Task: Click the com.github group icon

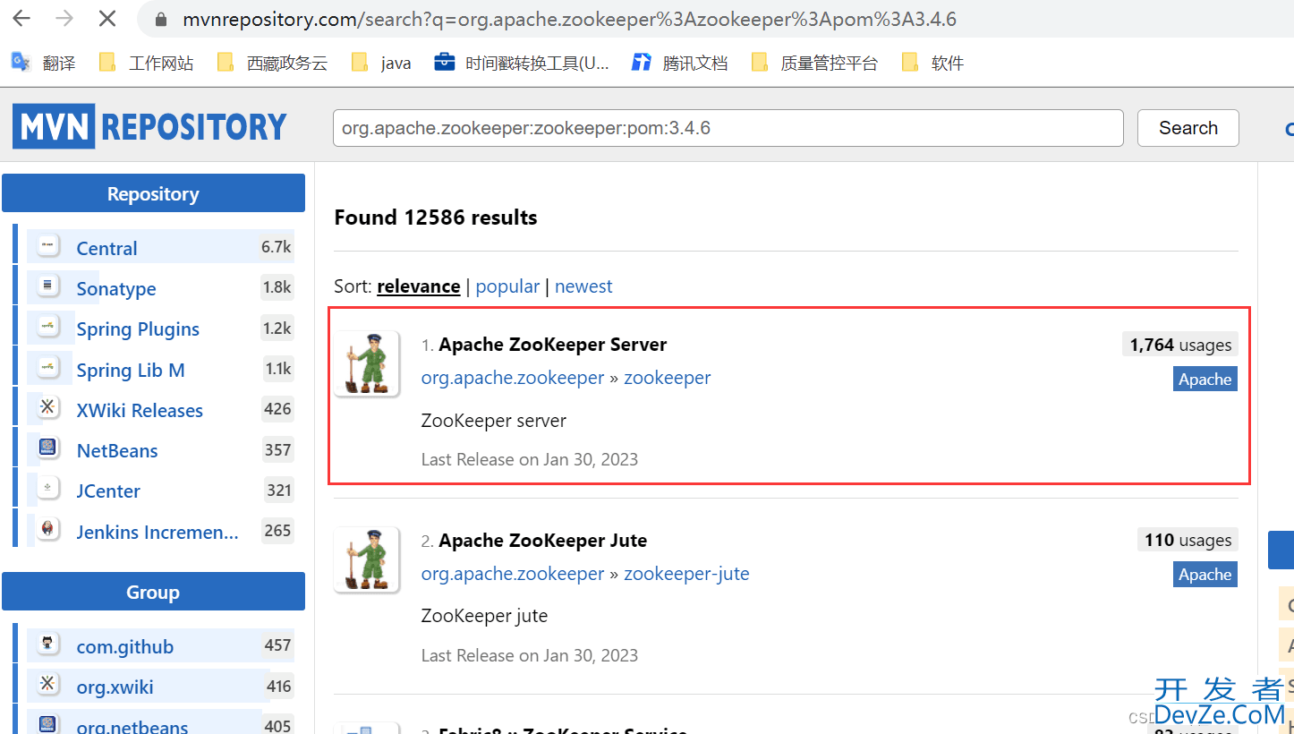Action: pos(48,644)
